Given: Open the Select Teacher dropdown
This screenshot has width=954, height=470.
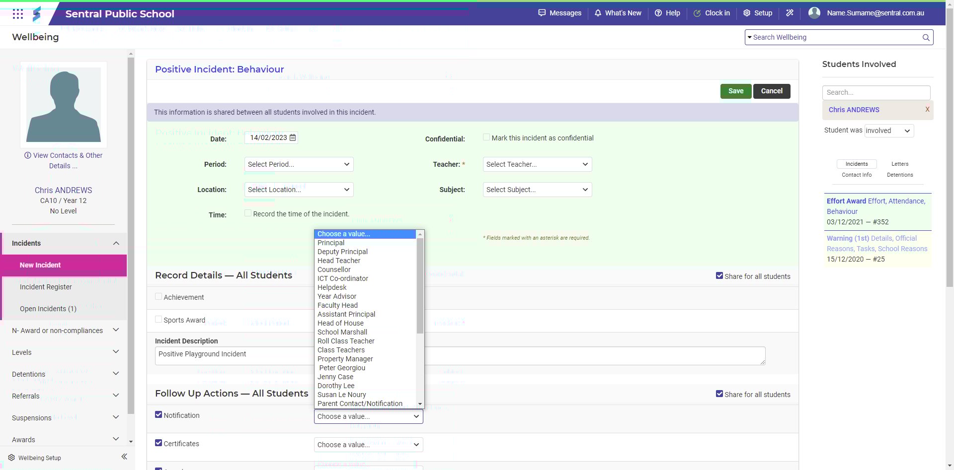Looking at the screenshot, I should 537,164.
